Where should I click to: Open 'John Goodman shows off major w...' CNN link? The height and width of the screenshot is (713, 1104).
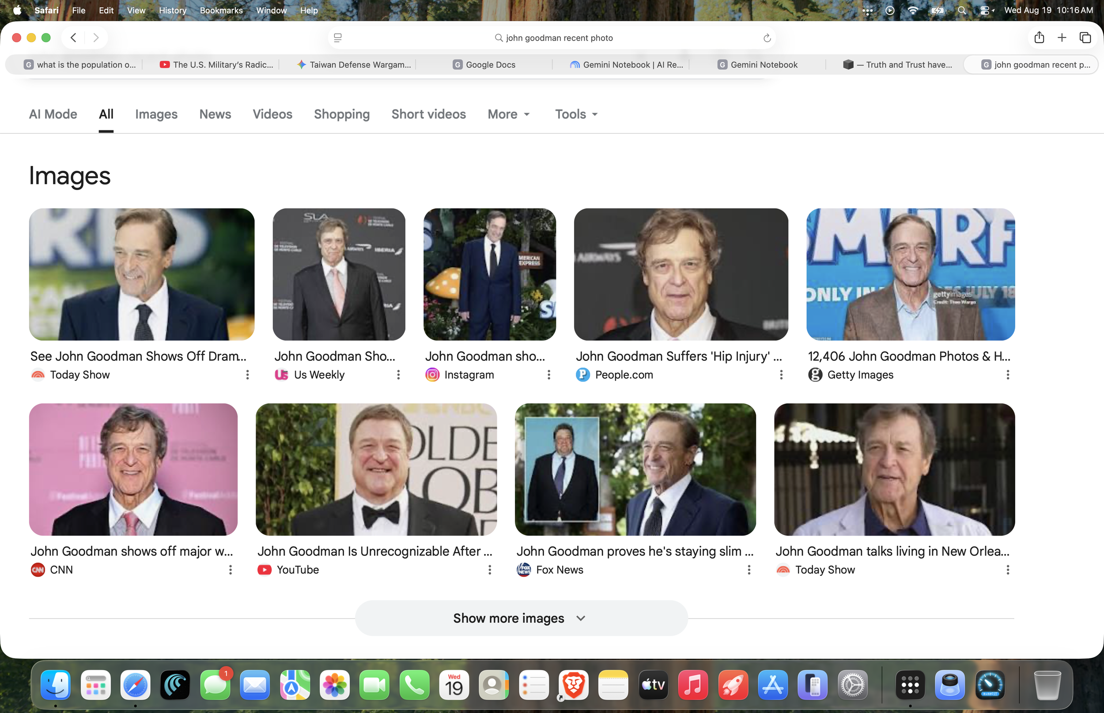click(132, 552)
